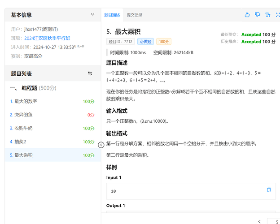Click the 必做题 tag

tap(145, 42)
